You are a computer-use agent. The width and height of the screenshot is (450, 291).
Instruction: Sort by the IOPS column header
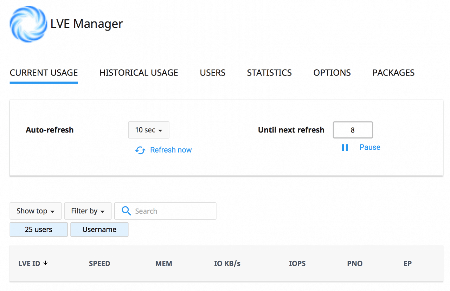point(297,263)
